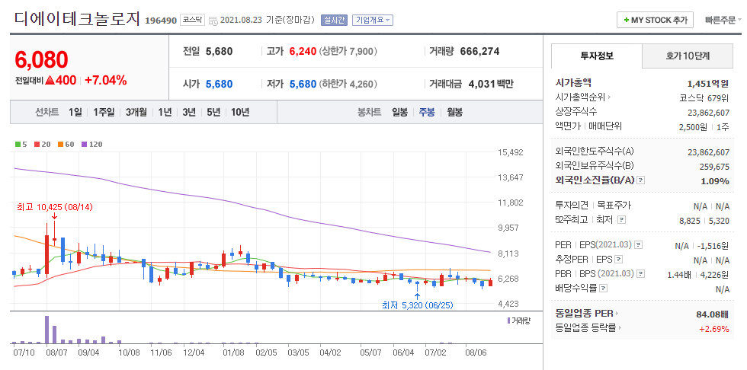Viewport: 747px width, 370px height.
Task: Show the 주봉 weekly candle chart
Action: [x=427, y=112]
